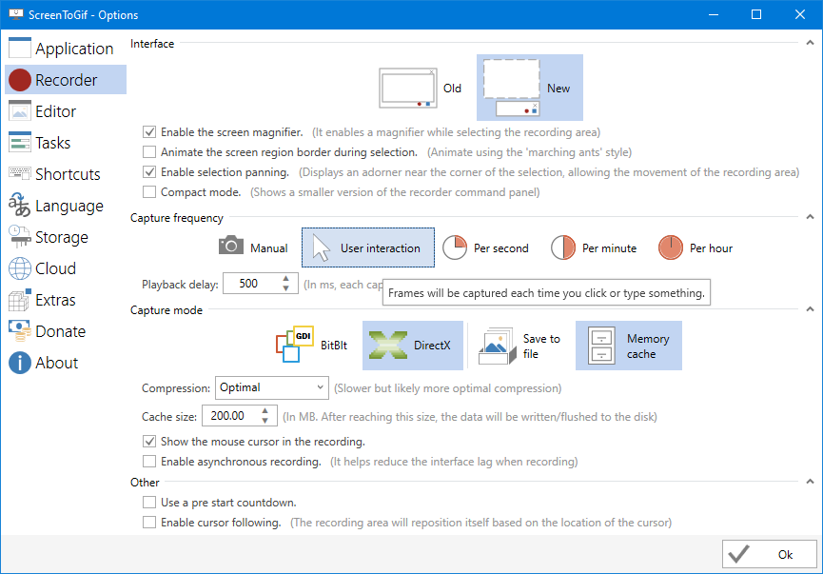Uncheck Show the mouse cursor in recording
Viewport: 823px width, 574px height.
(149, 441)
